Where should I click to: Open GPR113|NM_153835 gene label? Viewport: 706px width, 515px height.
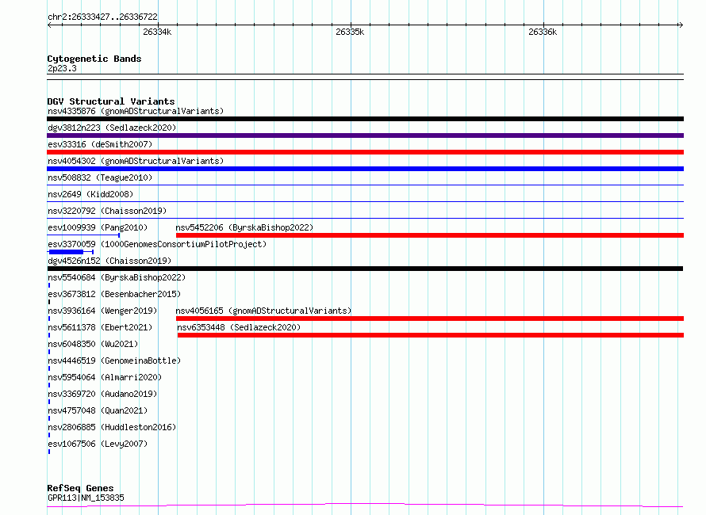(86, 498)
